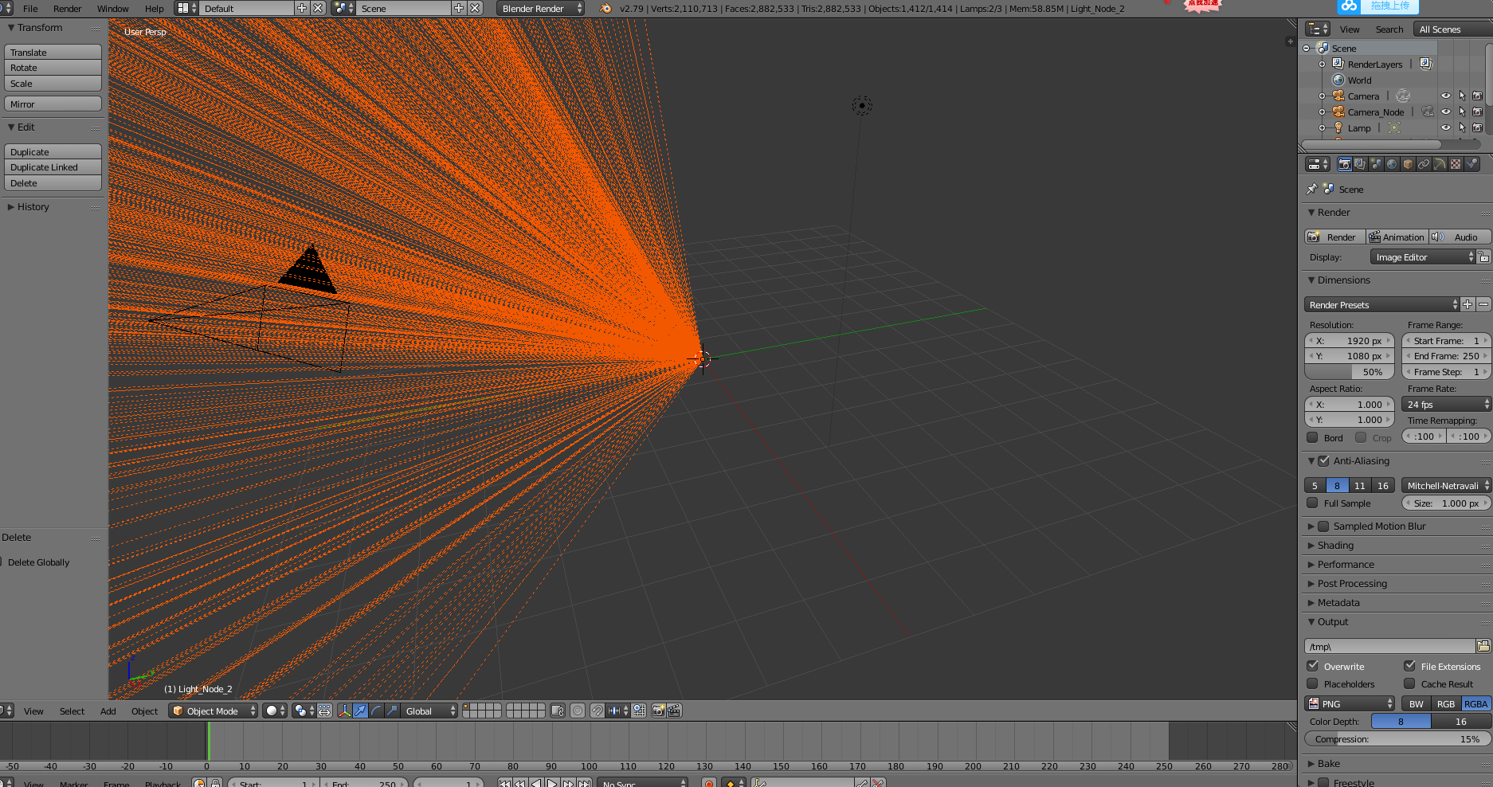Click the OpenGL render image camera icon

coord(658,711)
